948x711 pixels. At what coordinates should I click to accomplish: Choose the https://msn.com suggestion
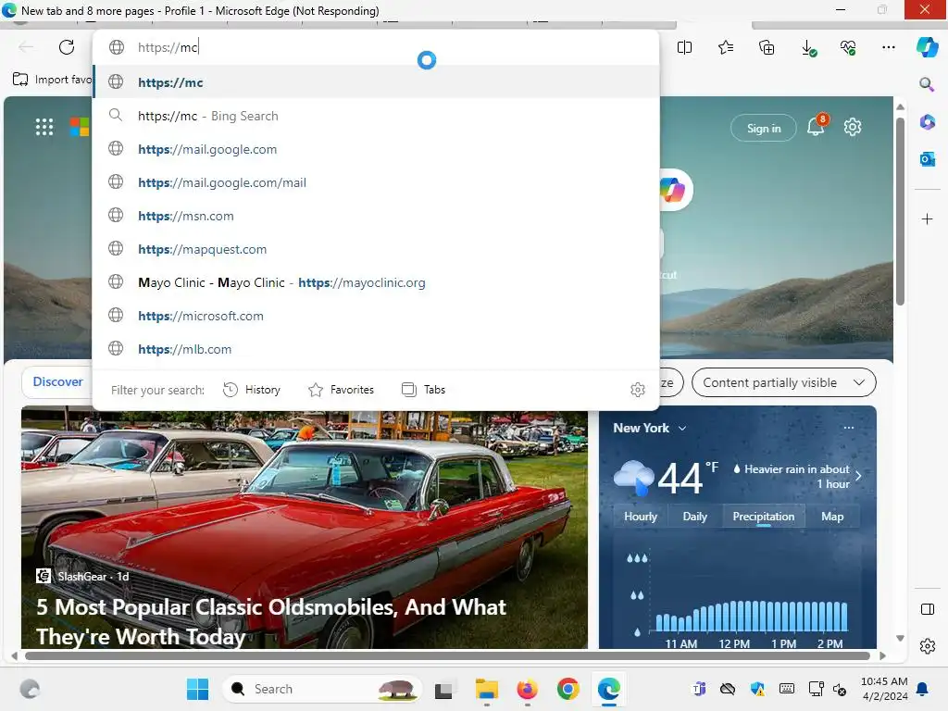point(376,215)
